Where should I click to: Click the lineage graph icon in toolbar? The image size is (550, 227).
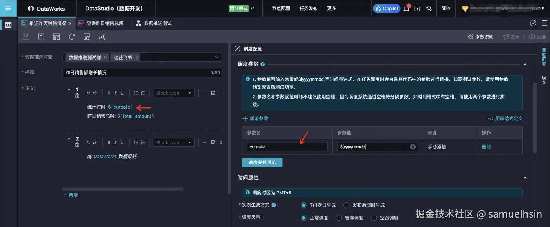coord(102,37)
